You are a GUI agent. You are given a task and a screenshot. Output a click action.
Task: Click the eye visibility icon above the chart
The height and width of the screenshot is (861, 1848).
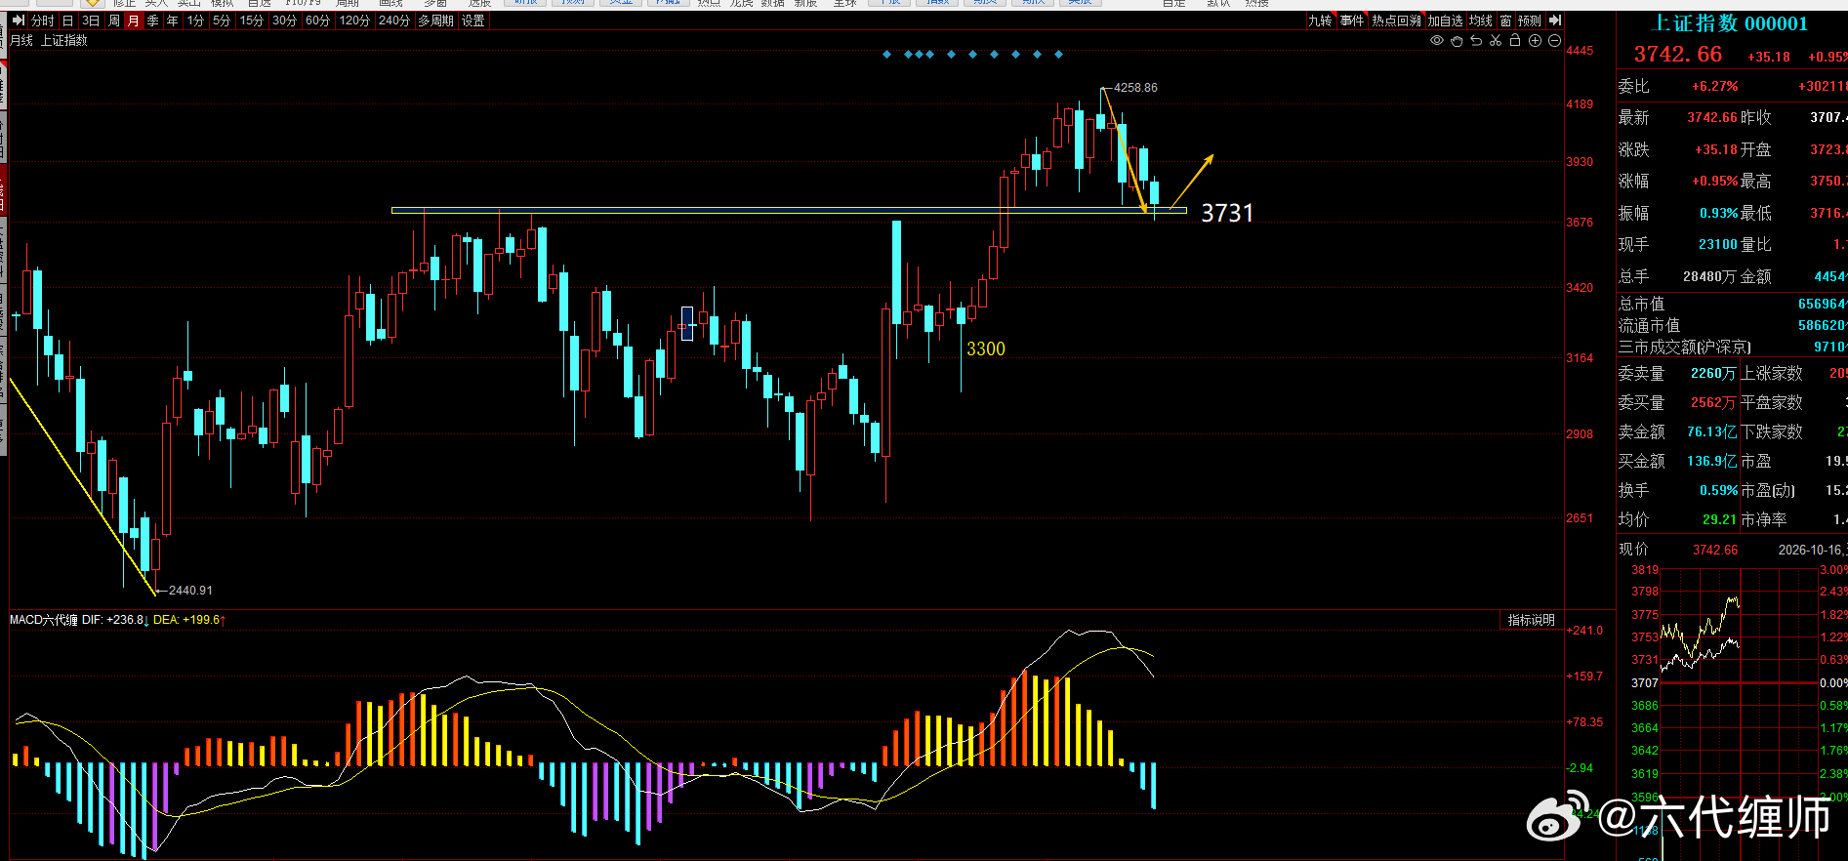(x=1437, y=41)
